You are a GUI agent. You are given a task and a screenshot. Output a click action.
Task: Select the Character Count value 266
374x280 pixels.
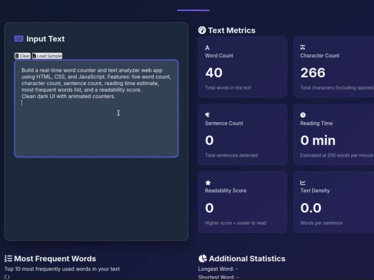313,73
